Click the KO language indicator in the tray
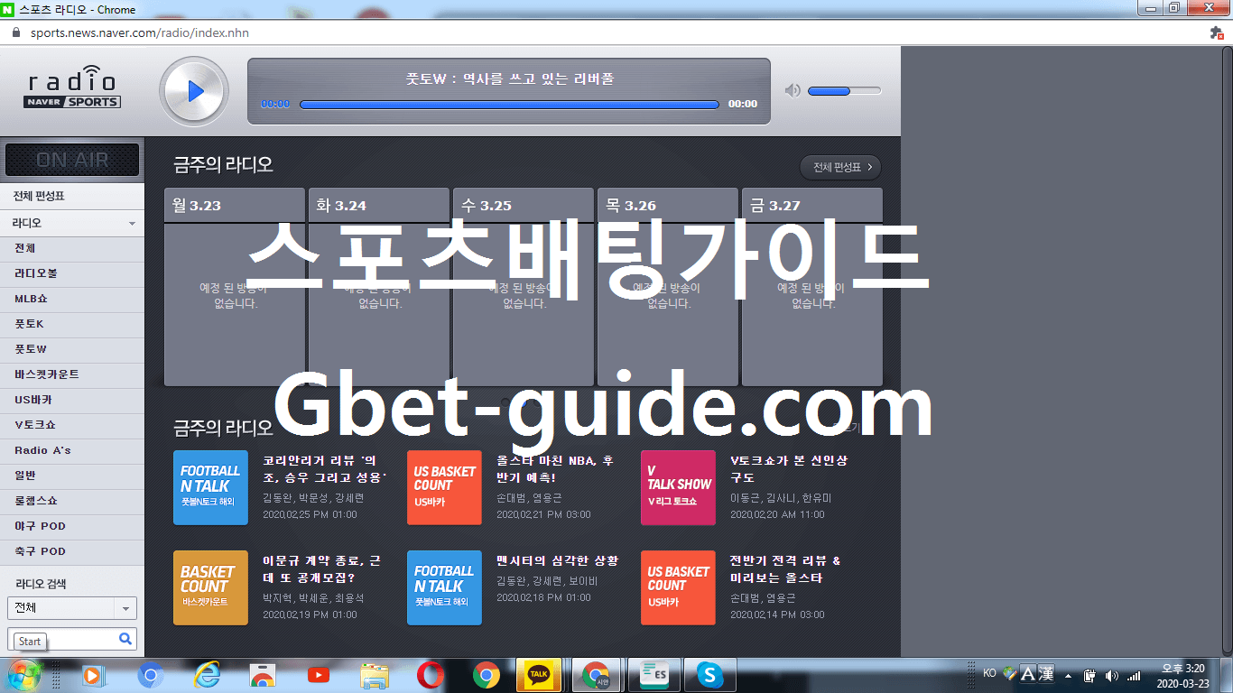 tap(989, 672)
